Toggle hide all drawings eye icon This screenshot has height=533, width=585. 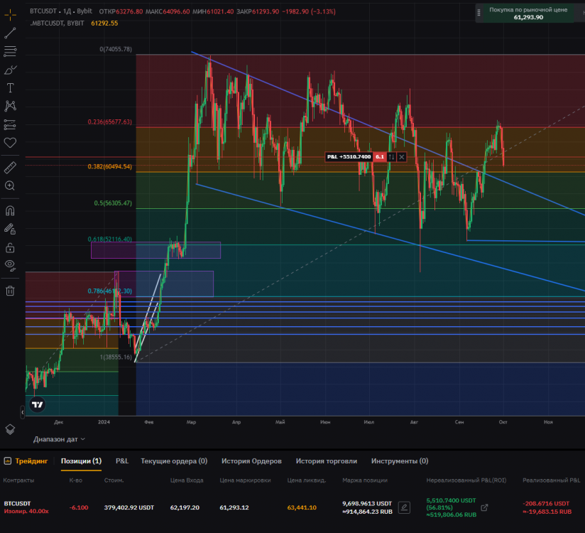[x=10, y=265]
